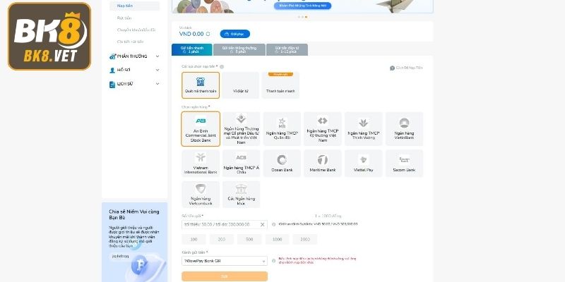Choose quick amount 500
This screenshot has height=282, width=565.
pos(249,239)
